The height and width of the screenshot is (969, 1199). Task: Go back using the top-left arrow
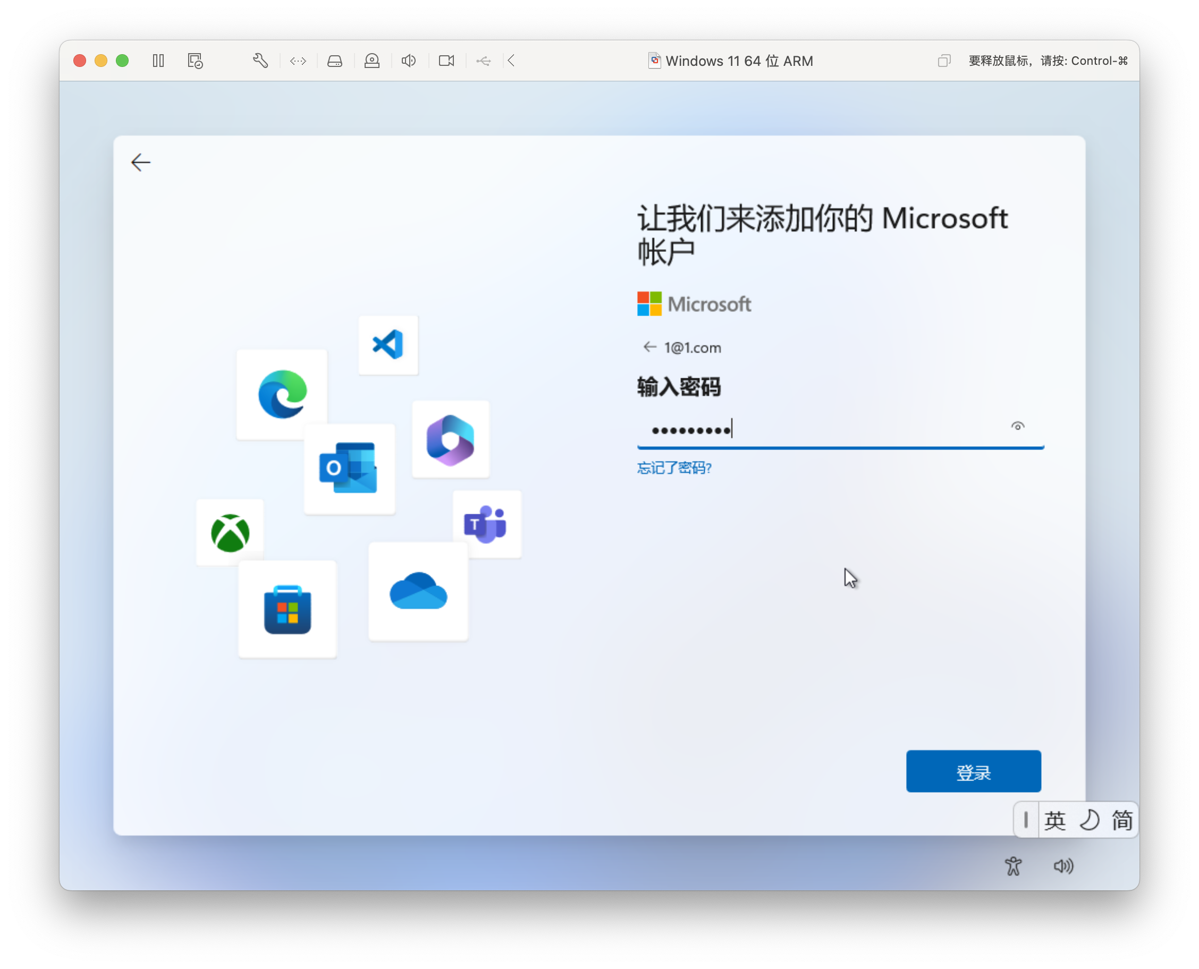point(141,163)
